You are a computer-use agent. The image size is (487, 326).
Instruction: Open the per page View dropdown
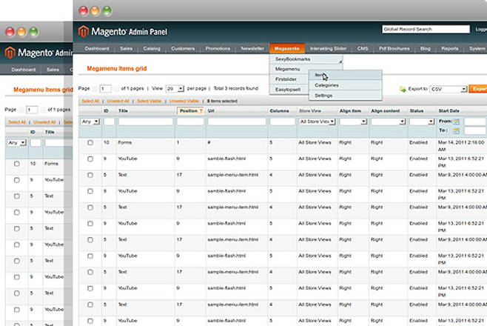(175, 87)
